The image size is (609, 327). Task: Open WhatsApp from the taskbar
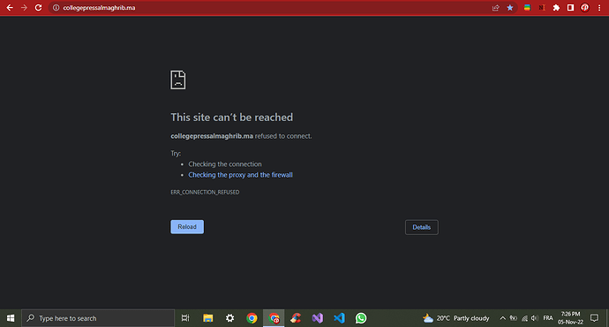pyautogui.click(x=361, y=318)
